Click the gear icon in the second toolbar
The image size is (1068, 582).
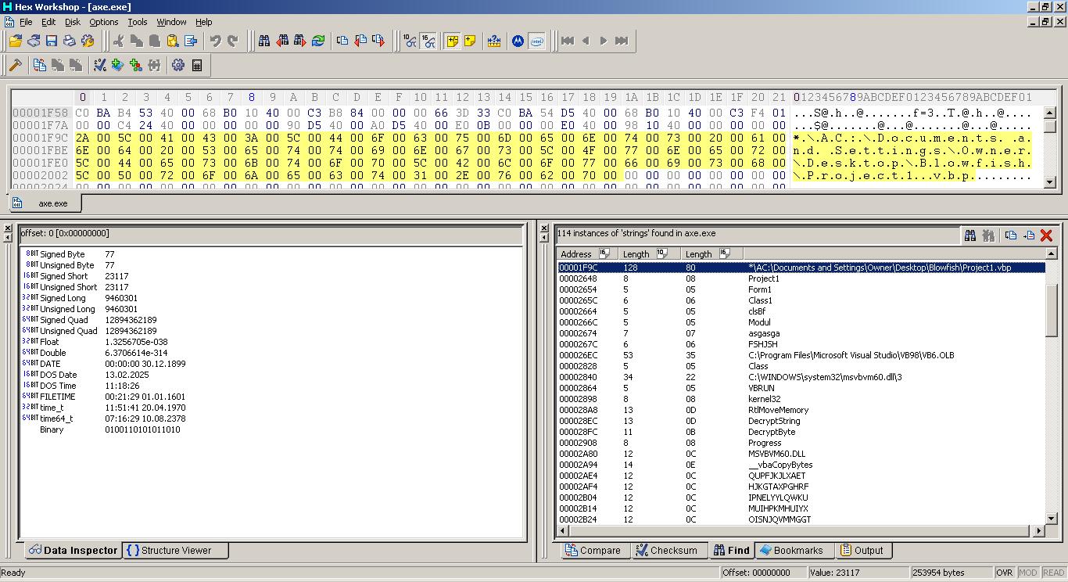[178, 65]
